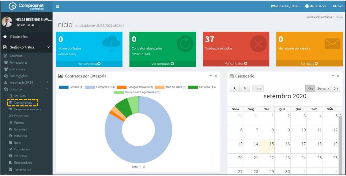Image resolution: width=346 pixels, height=176 pixels.
Task: Select day 15 in the calendar
Action: point(267,146)
